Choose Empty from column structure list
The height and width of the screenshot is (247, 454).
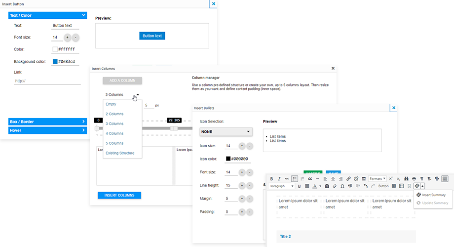111,104
